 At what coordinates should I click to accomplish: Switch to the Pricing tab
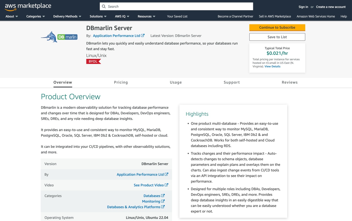tap(121, 82)
